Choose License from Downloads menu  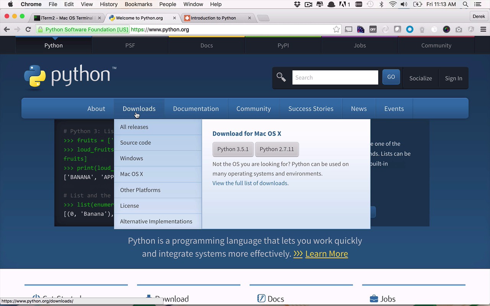click(x=158, y=206)
